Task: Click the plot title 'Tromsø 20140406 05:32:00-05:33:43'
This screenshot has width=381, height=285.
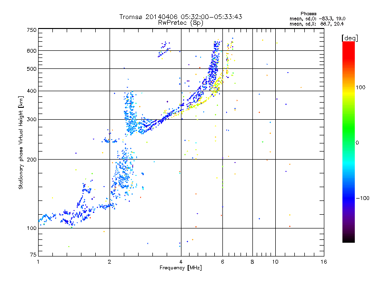Action: [180, 17]
